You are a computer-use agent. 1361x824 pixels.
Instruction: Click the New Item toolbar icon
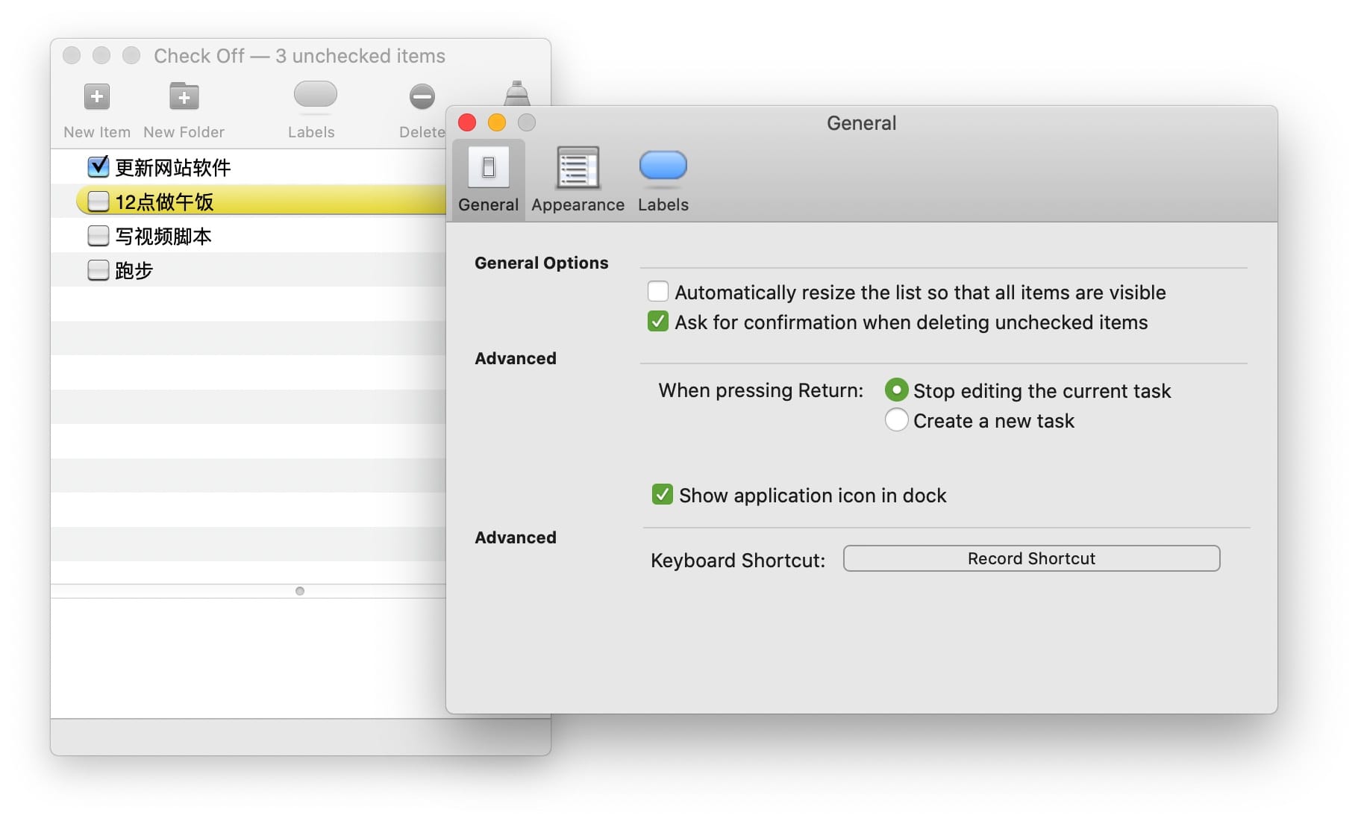point(97,96)
